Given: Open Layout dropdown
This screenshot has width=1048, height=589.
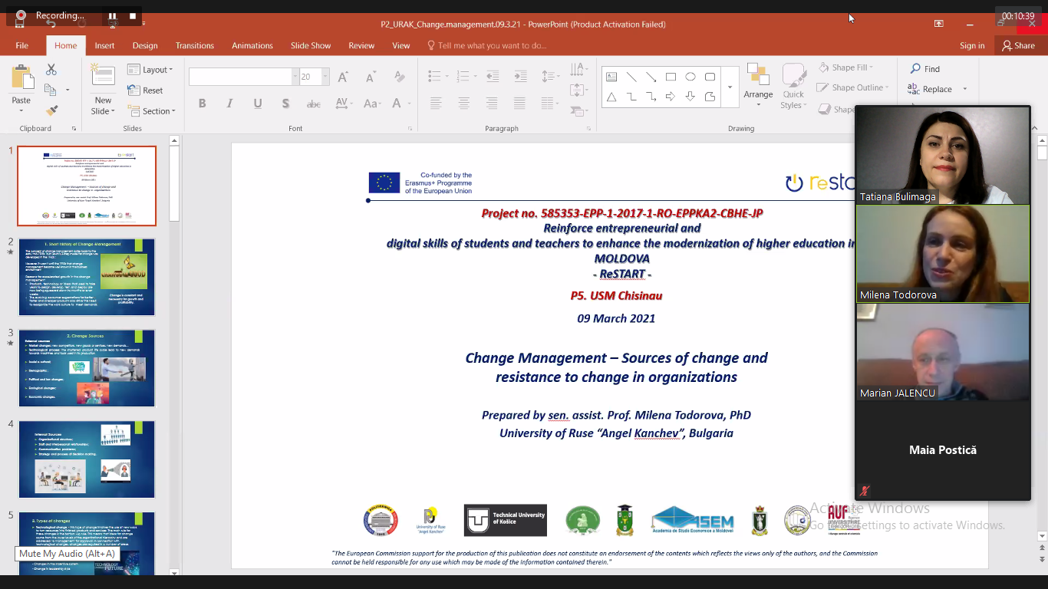Looking at the screenshot, I should coord(150,70).
